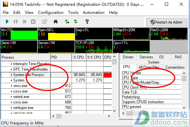Click the yellow question mark help icon

pos(87,22)
